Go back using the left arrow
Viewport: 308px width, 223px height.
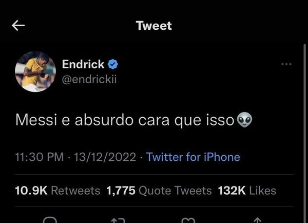[x=18, y=25]
